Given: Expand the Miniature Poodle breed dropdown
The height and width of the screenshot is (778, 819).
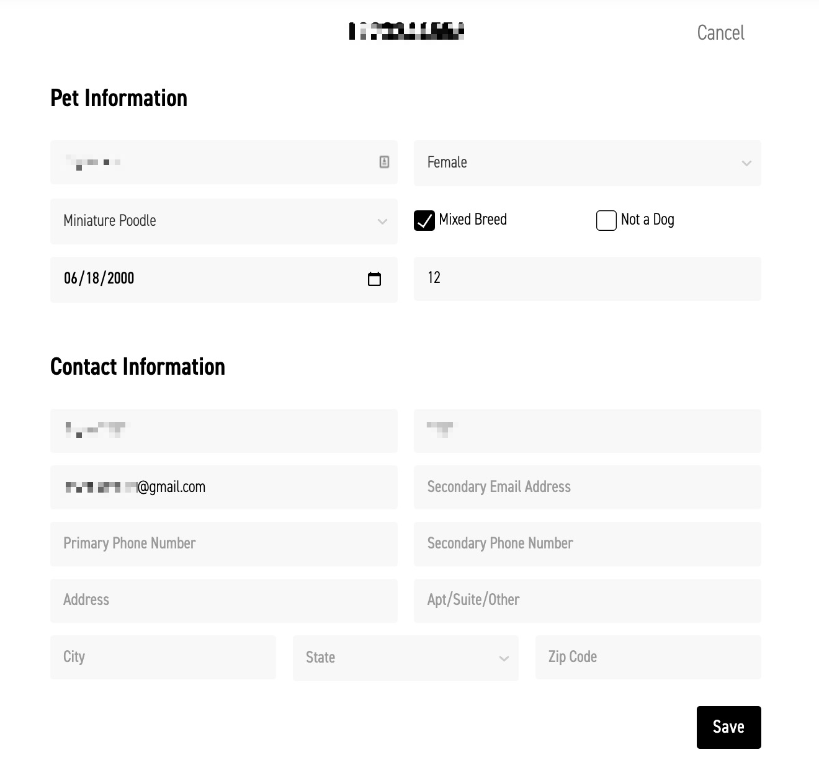Looking at the screenshot, I should click(224, 221).
